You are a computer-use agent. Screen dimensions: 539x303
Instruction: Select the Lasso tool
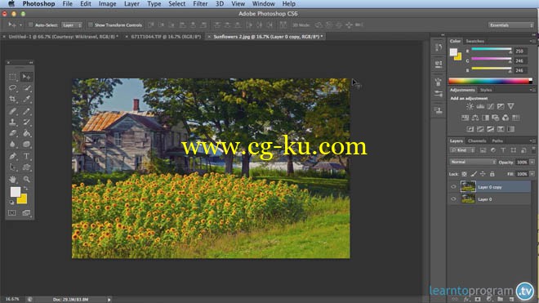(13, 88)
